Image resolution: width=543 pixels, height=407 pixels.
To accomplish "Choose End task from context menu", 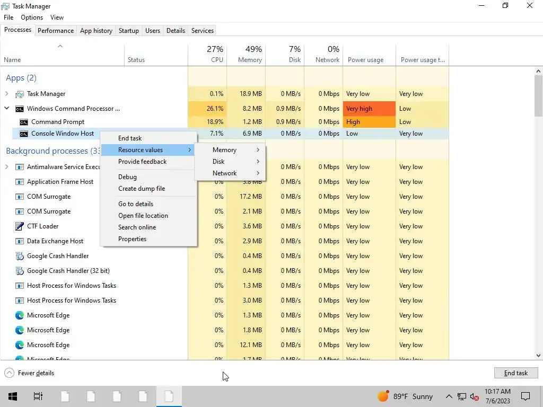I will 148,138.
